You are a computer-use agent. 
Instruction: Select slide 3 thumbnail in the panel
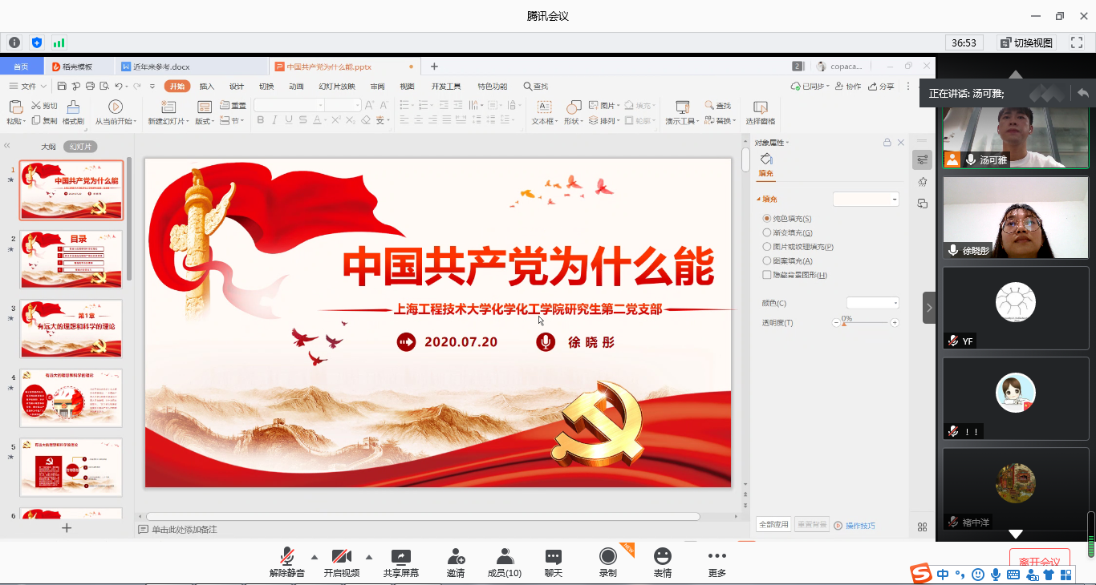point(71,329)
